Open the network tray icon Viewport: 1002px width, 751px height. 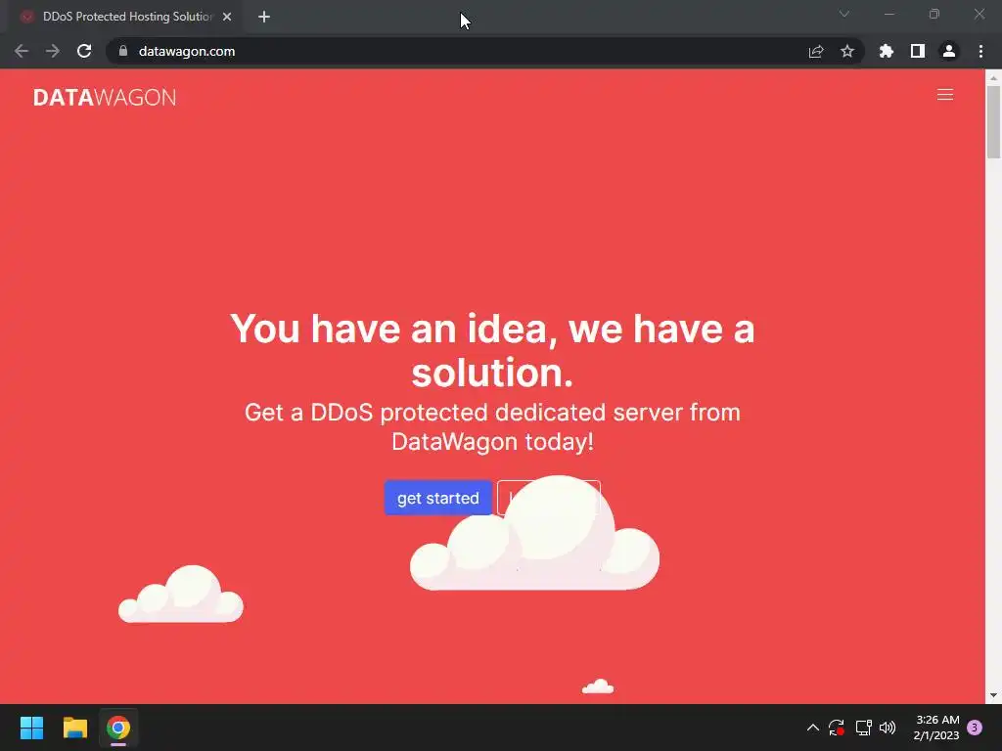863,728
